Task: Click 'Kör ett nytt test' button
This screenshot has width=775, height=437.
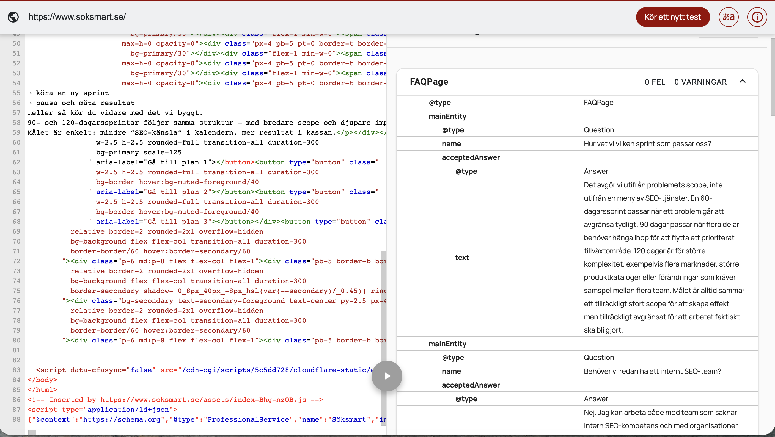Action: click(x=673, y=17)
